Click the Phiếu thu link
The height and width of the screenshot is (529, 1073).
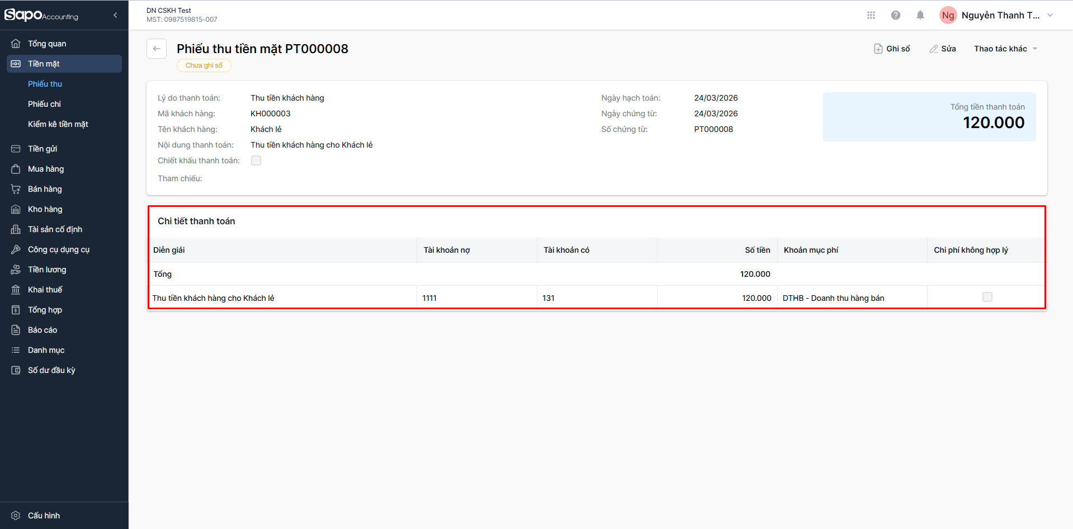pyautogui.click(x=45, y=84)
